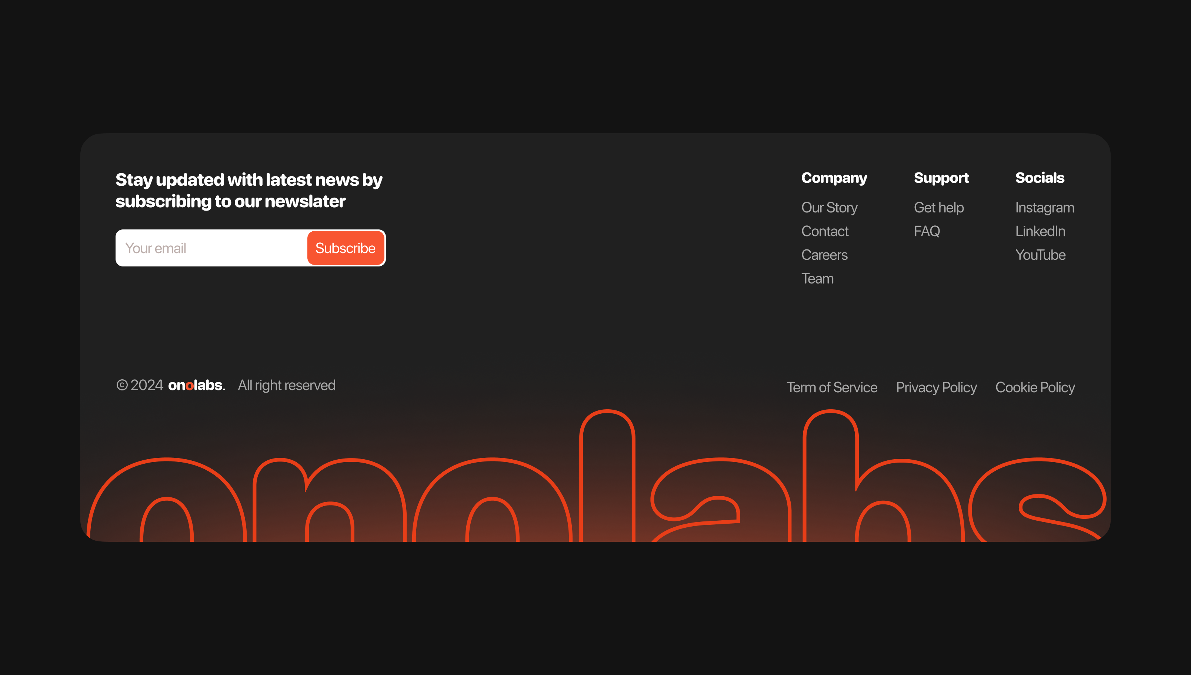
Task: Click the onolabs. logo in footer copyright
Action: (196, 385)
